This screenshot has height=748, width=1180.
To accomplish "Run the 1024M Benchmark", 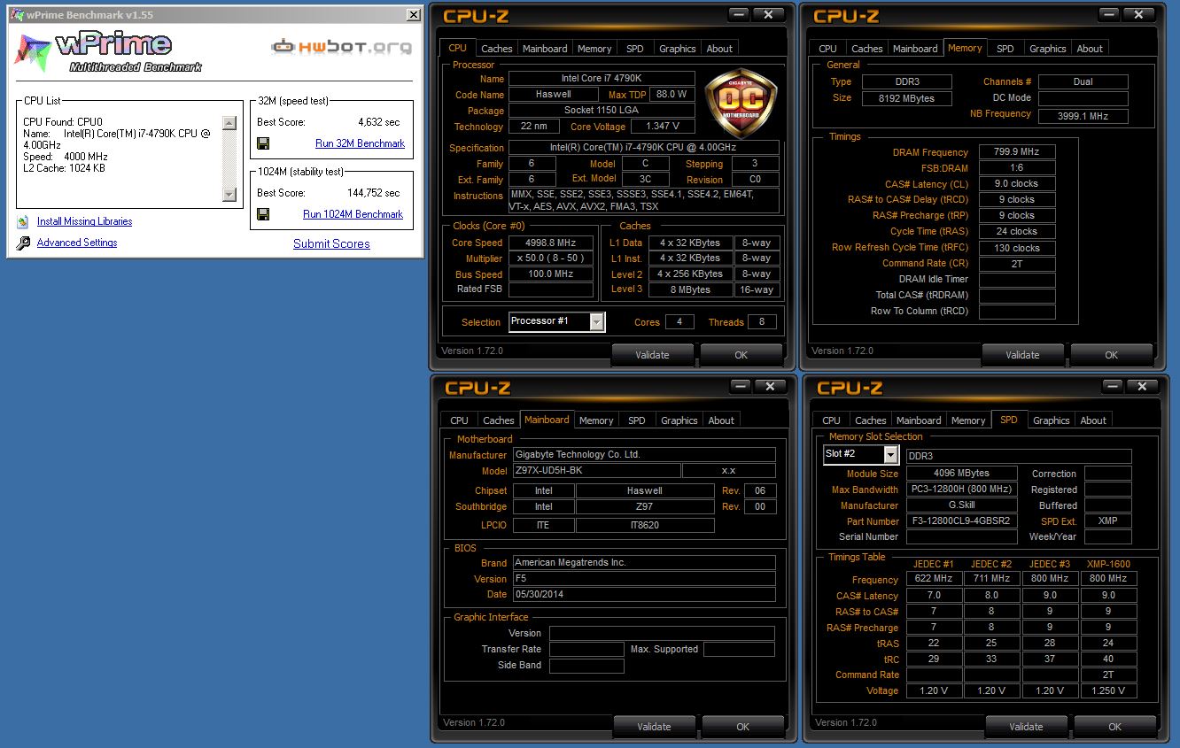I will pos(353,214).
